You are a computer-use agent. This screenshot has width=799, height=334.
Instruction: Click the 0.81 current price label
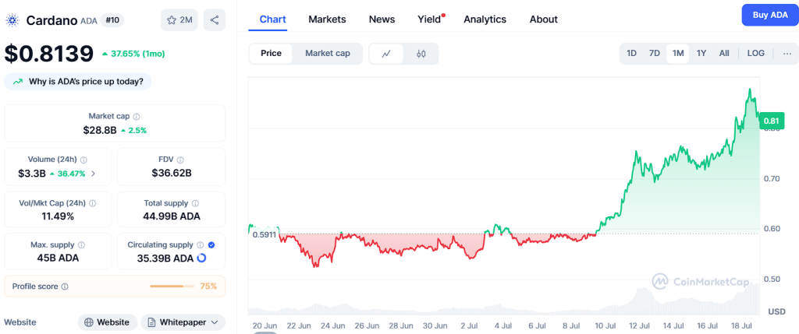click(x=771, y=121)
